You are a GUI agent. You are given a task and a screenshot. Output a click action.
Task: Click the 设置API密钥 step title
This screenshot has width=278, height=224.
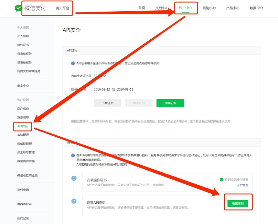[x=96, y=203]
